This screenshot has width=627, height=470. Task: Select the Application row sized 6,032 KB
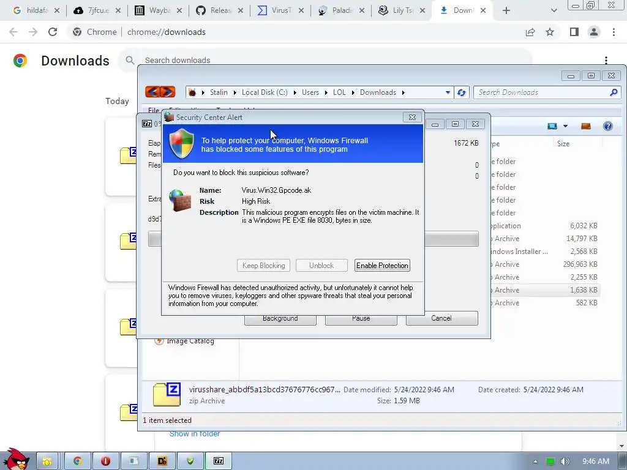click(545, 226)
